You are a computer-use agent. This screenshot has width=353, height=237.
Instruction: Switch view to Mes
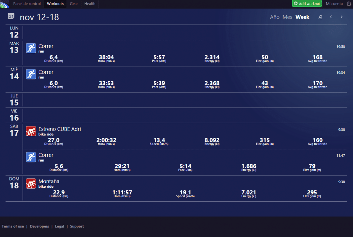[287, 17]
